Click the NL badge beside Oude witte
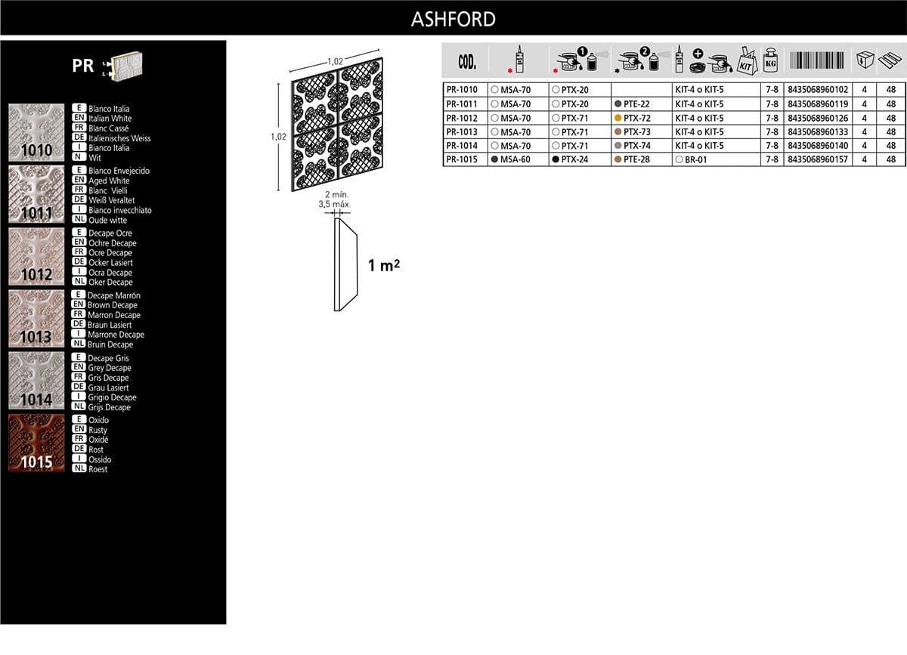 (x=79, y=220)
